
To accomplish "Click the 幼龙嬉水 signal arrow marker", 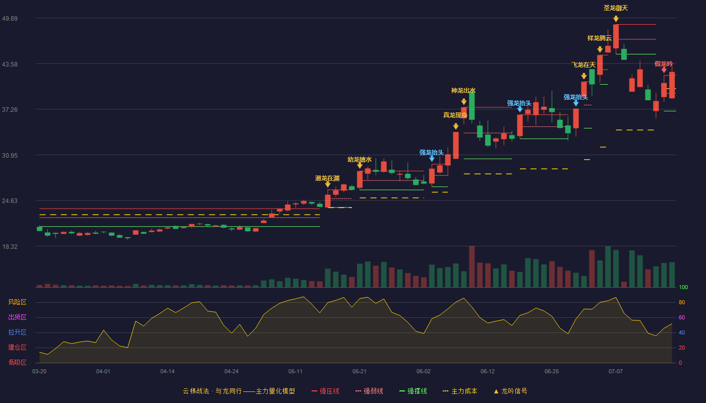I will (x=360, y=166).
